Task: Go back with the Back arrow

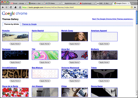Action: pos(3,7)
